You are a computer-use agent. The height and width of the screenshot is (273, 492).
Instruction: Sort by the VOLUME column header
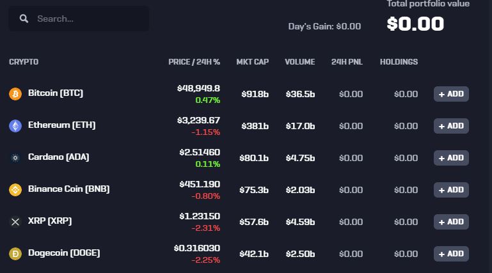(x=300, y=62)
